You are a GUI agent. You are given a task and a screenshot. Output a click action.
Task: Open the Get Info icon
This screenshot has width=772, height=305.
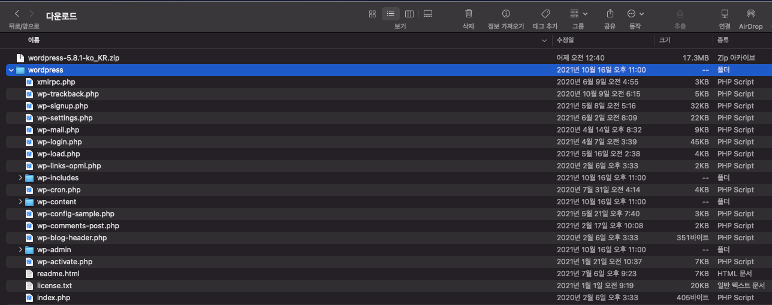pyautogui.click(x=506, y=13)
